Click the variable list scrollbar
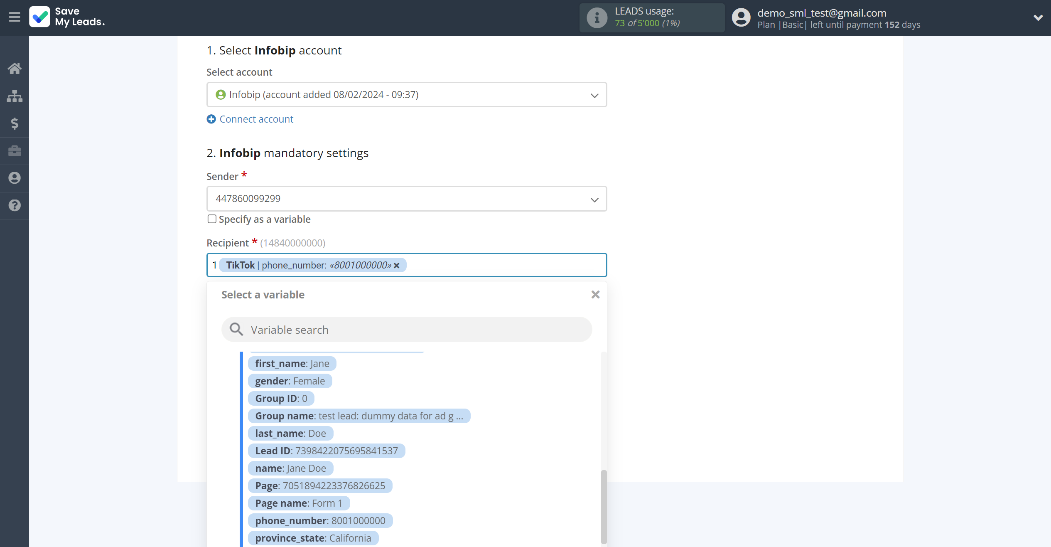The height and width of the screenshot is (547, 1051). (604, 507)
